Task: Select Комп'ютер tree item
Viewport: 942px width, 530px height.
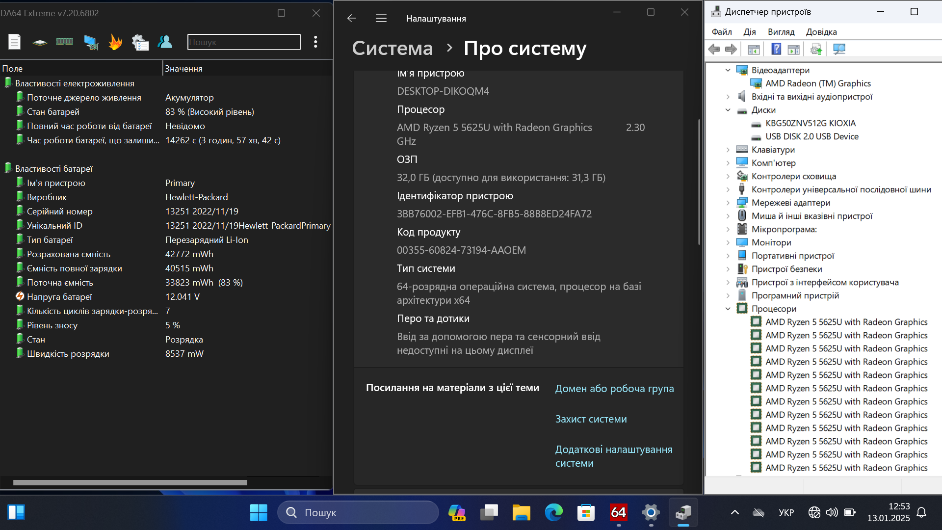Action: [x=773, y=163]
